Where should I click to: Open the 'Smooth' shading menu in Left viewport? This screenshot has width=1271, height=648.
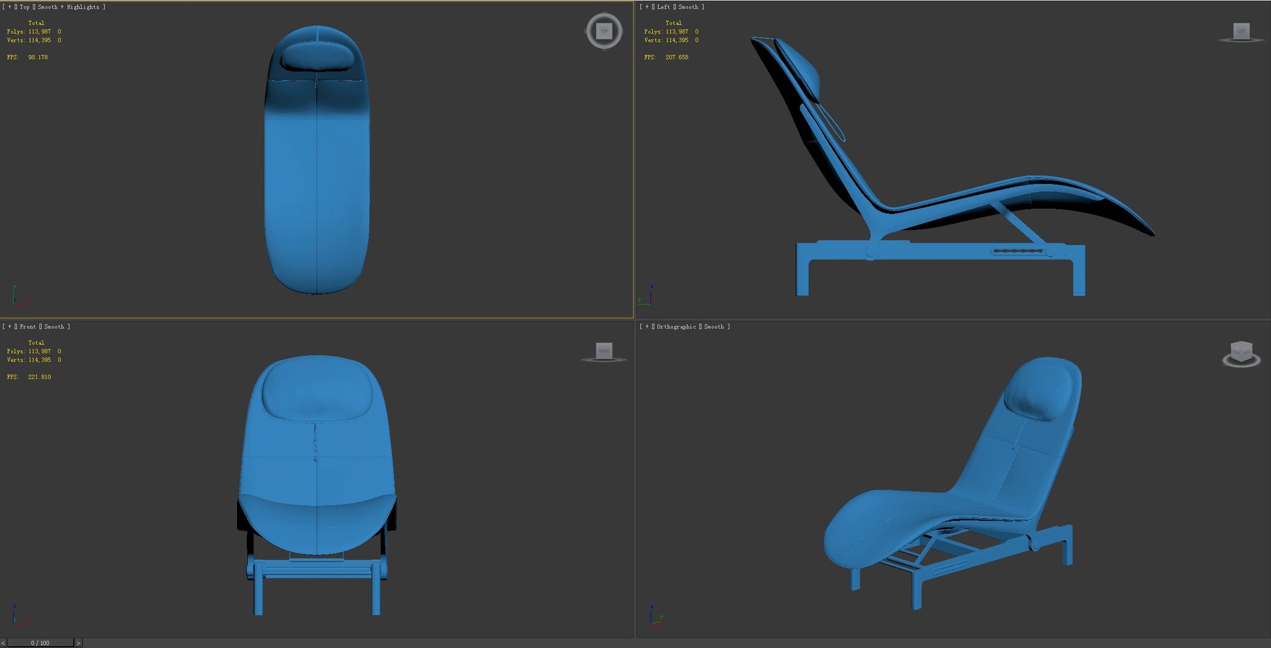point(688,7)
